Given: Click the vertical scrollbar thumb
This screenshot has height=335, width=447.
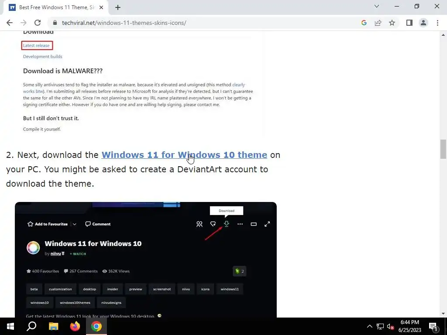Looking at the screenshot, I should pos(443,149).
